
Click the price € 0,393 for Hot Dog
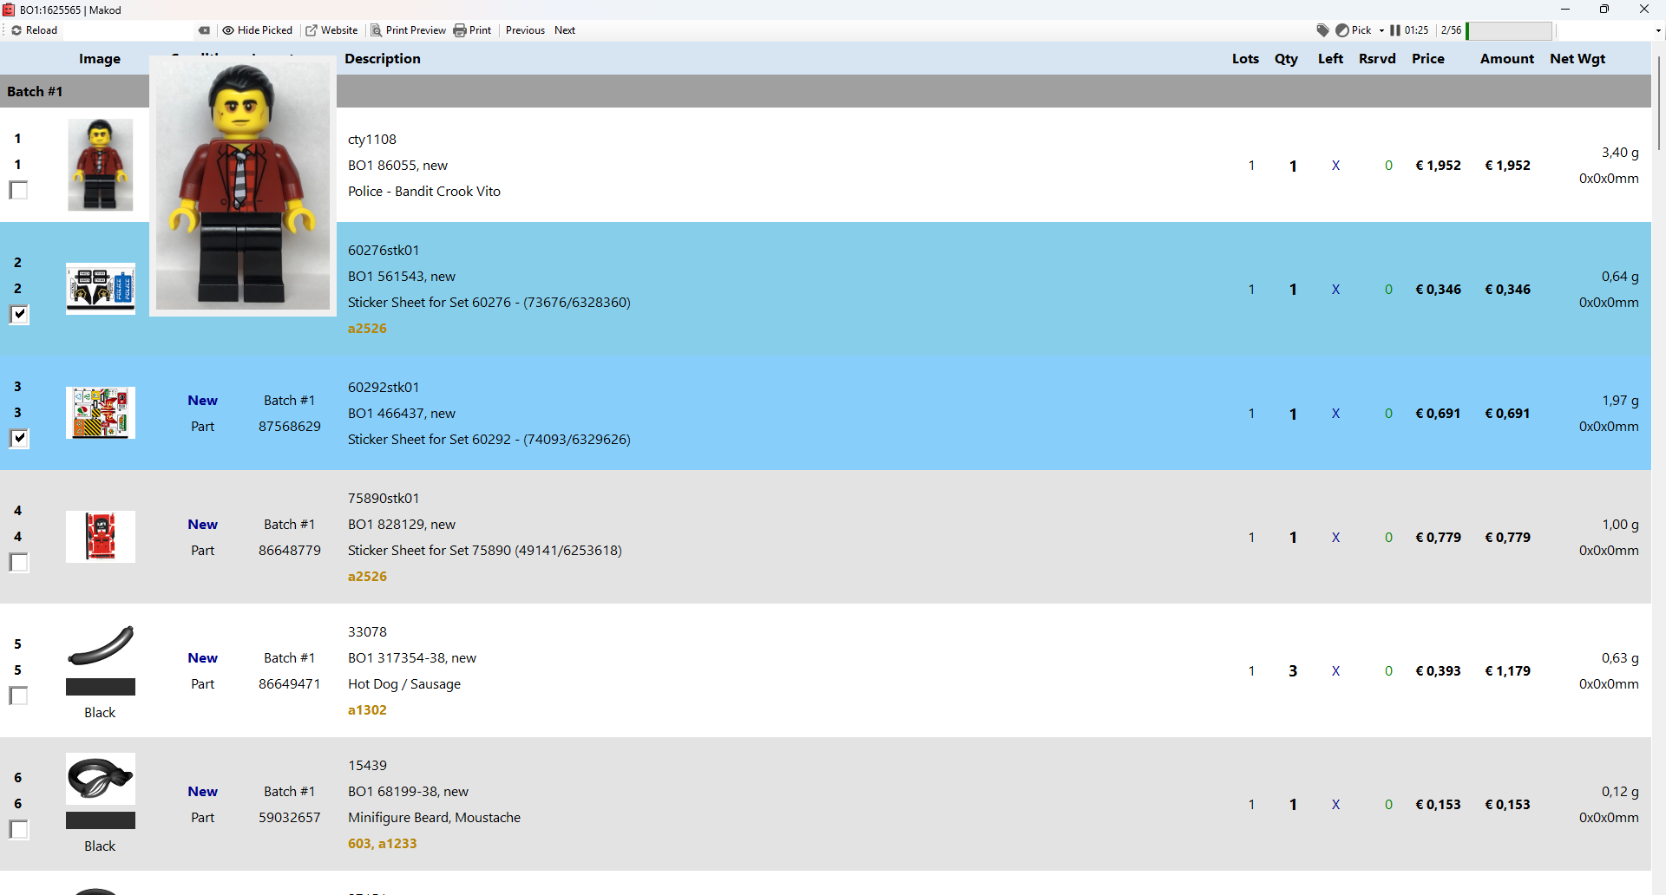[x=1438, y=671]
